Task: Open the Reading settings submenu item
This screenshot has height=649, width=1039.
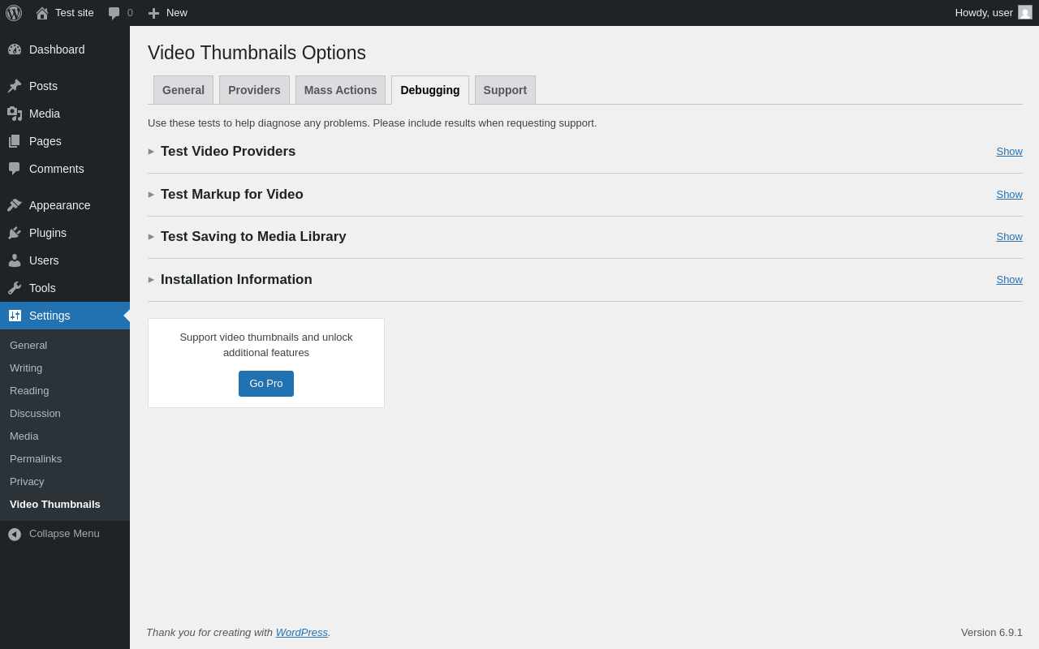Action: pyautogui.click(x=65, y=391)
